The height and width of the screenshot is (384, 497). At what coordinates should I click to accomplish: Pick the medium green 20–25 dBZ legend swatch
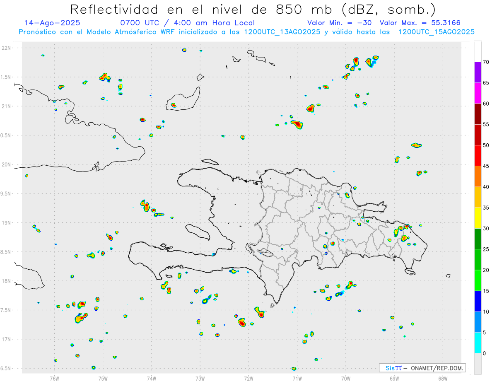pyautogui.click(x=478, y=260)
